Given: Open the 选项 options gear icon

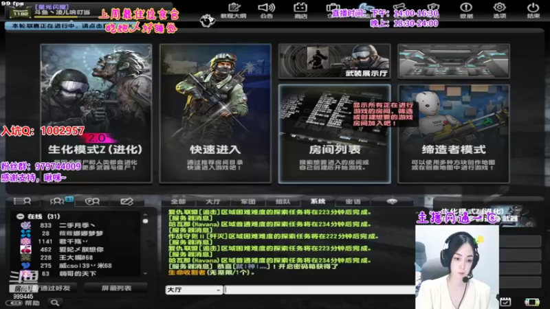Looking at the screenshot, I should click(500, 10).
